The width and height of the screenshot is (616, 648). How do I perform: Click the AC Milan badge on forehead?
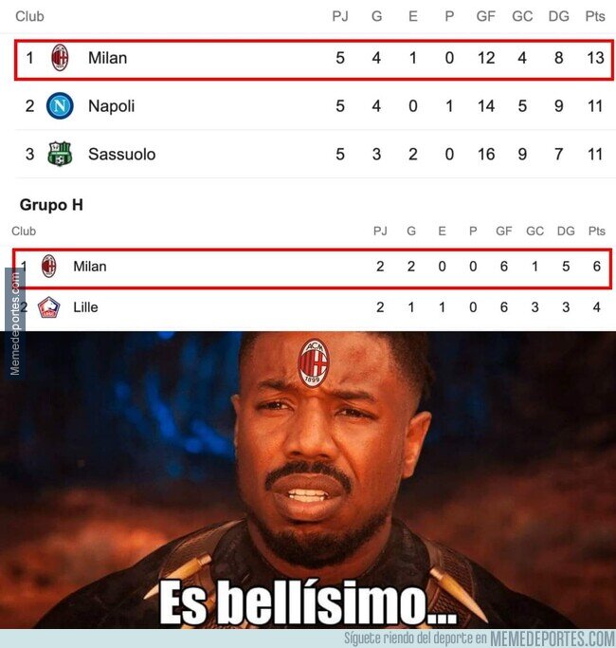pyautogui.click(x=314, y=362)
